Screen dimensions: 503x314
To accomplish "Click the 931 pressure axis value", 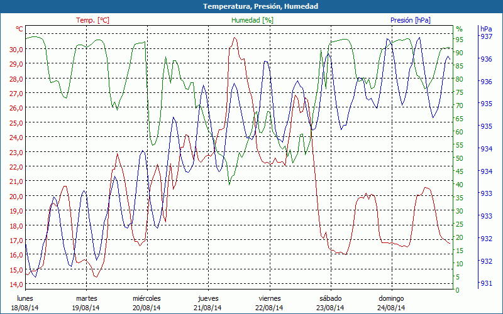I will 486,284.
